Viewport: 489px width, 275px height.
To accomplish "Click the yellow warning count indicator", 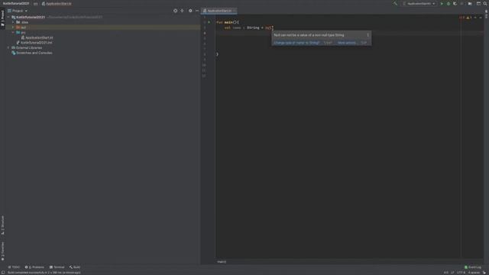I will (468, 18).
